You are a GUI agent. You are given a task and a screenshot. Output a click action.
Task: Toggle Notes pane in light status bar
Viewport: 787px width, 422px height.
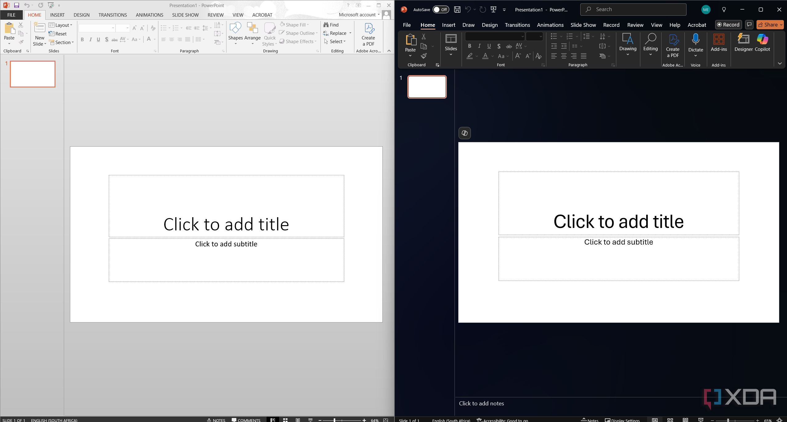click(x=216, y=420)
